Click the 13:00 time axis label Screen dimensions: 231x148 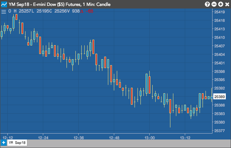tap(150, 138)
